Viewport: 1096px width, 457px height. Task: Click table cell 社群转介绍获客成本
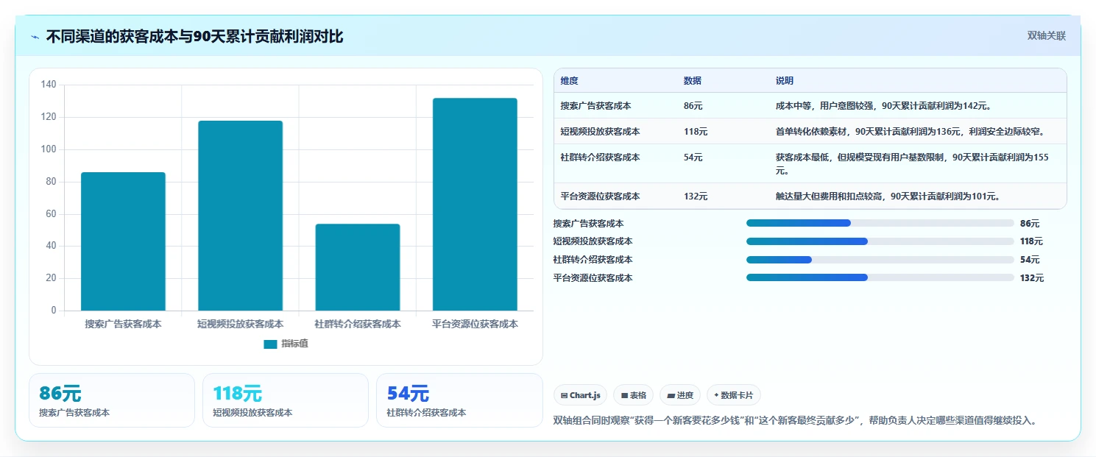(x=600, y=157)
